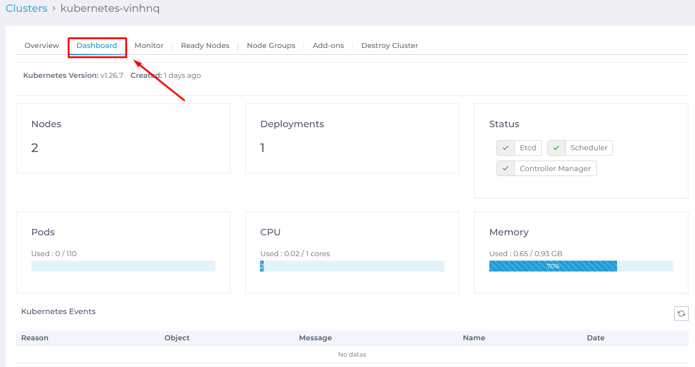This screenshot has width=695, height=367.
Task: Click the Object column header
Action: (x=177, y=338)
